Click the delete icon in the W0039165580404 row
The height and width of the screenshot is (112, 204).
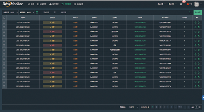point(199,36)
